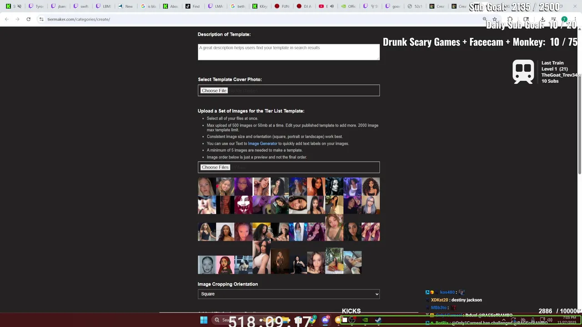Go forward in browser history
Viewport: 582px width, 327px height.
pos(17,19)
